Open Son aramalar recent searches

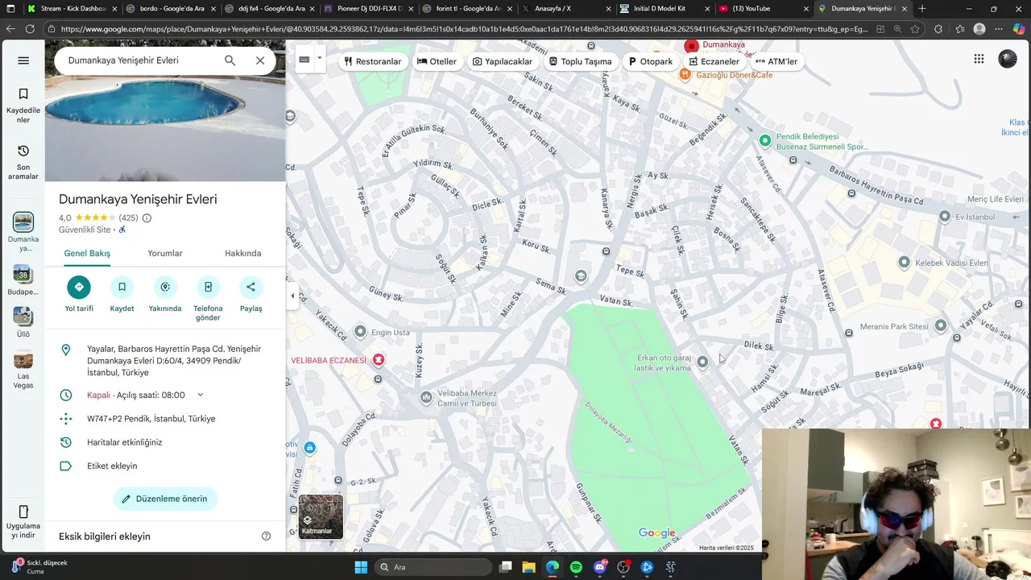[23, 163]
